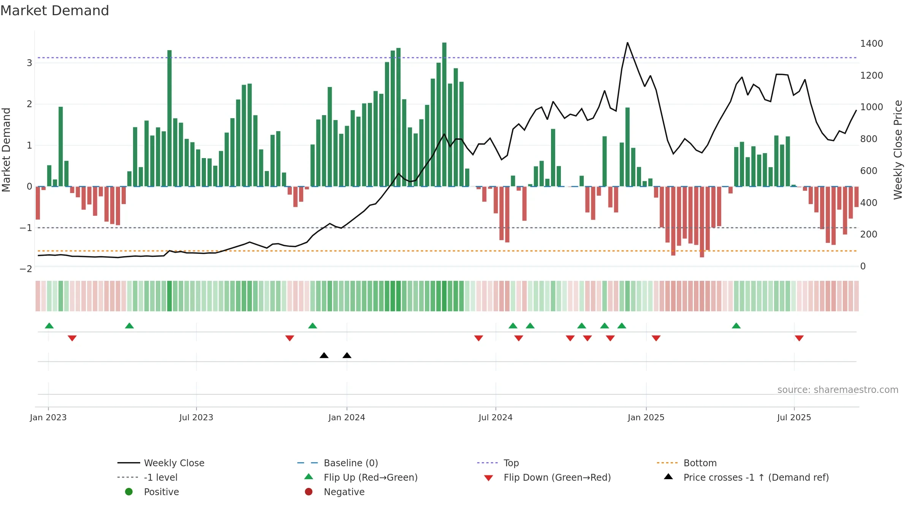Click the 1400 price axis tick
The height and width of the screenshot is (513, 912).
(871, 44)
